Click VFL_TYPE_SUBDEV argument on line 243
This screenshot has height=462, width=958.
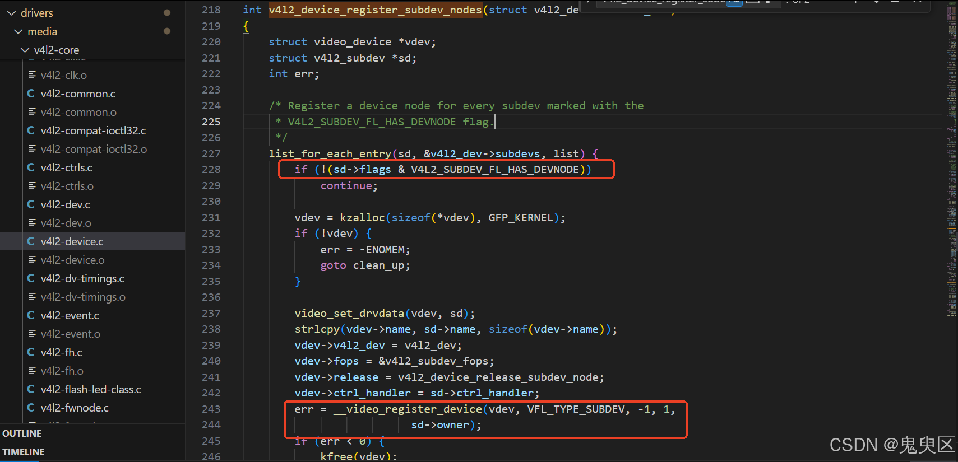(576, 409)
